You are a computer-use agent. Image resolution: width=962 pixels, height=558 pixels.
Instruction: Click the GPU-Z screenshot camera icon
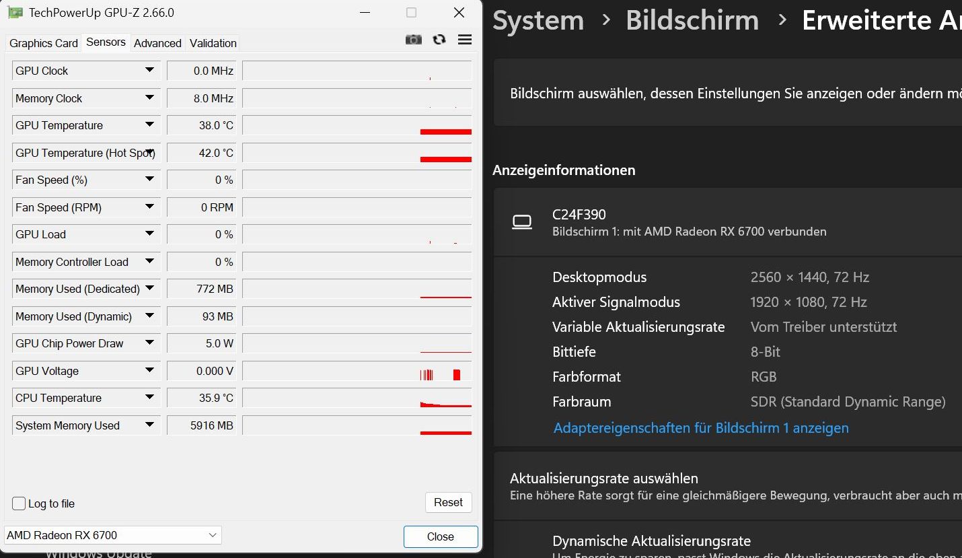click(414, 40)
